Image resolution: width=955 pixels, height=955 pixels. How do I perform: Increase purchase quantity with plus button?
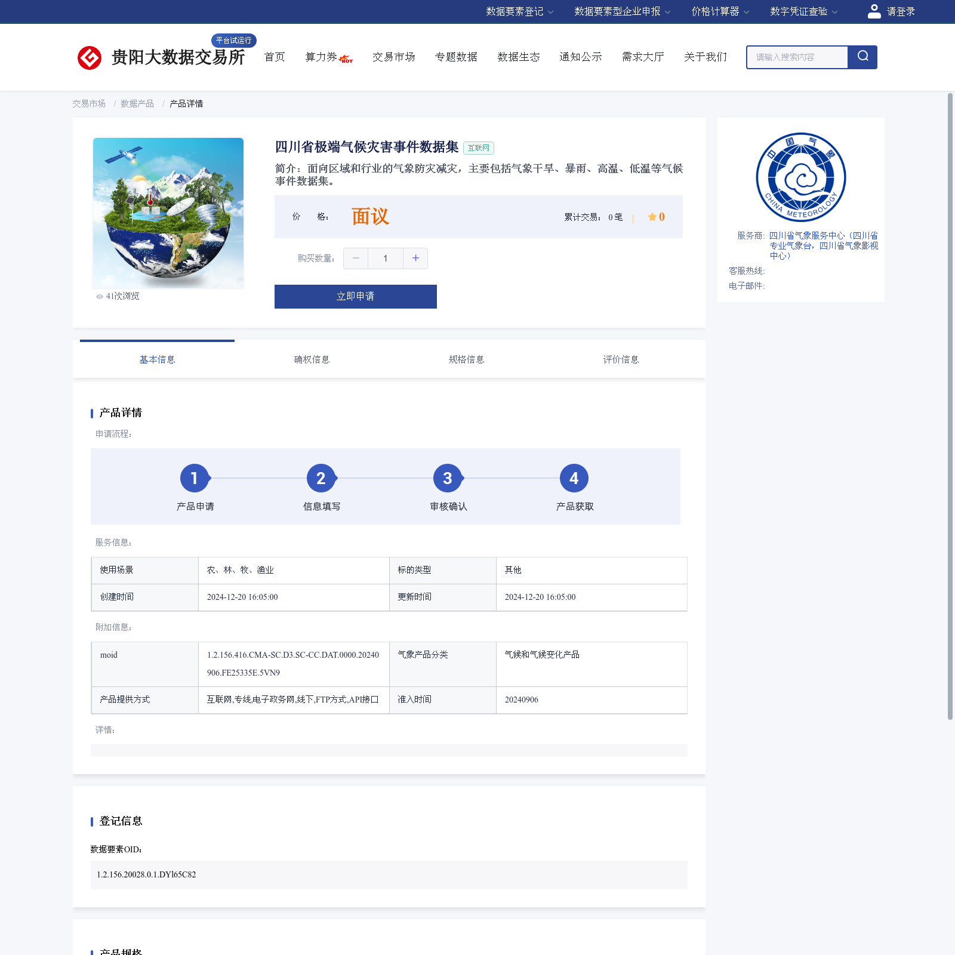(x=415, y=258)
